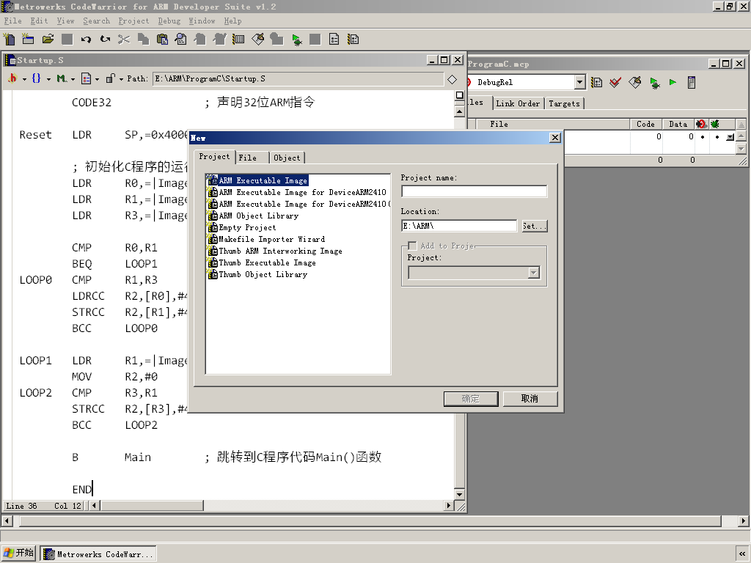
Task: Open target settings icon in ProgramC.mcp window
Action: pyautogui.click(x=597, y=82)
